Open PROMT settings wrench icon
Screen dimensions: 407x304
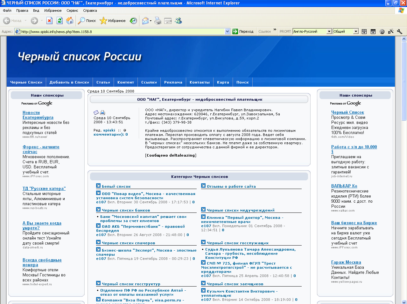pyautogui.click(x=400, y=31)
